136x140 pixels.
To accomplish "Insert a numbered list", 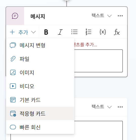I will click(88, 32).
